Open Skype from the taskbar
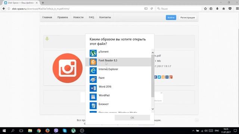 click(x=65, y=131)
